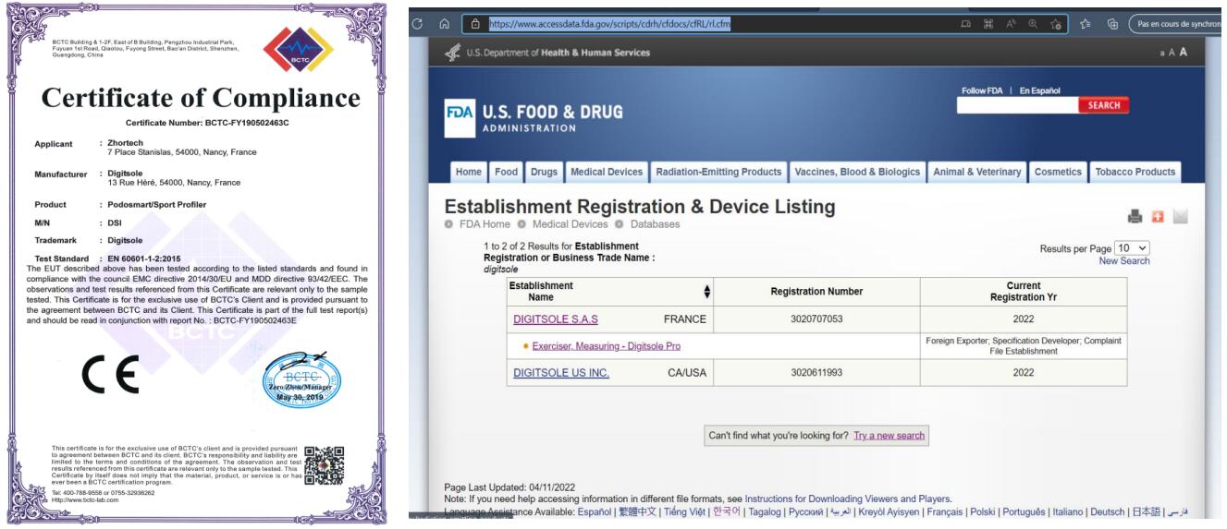Open Instructions for Downloading Viewers and Players
Image resolution: width=1227 pixels, height=529 pixels.
849,499
